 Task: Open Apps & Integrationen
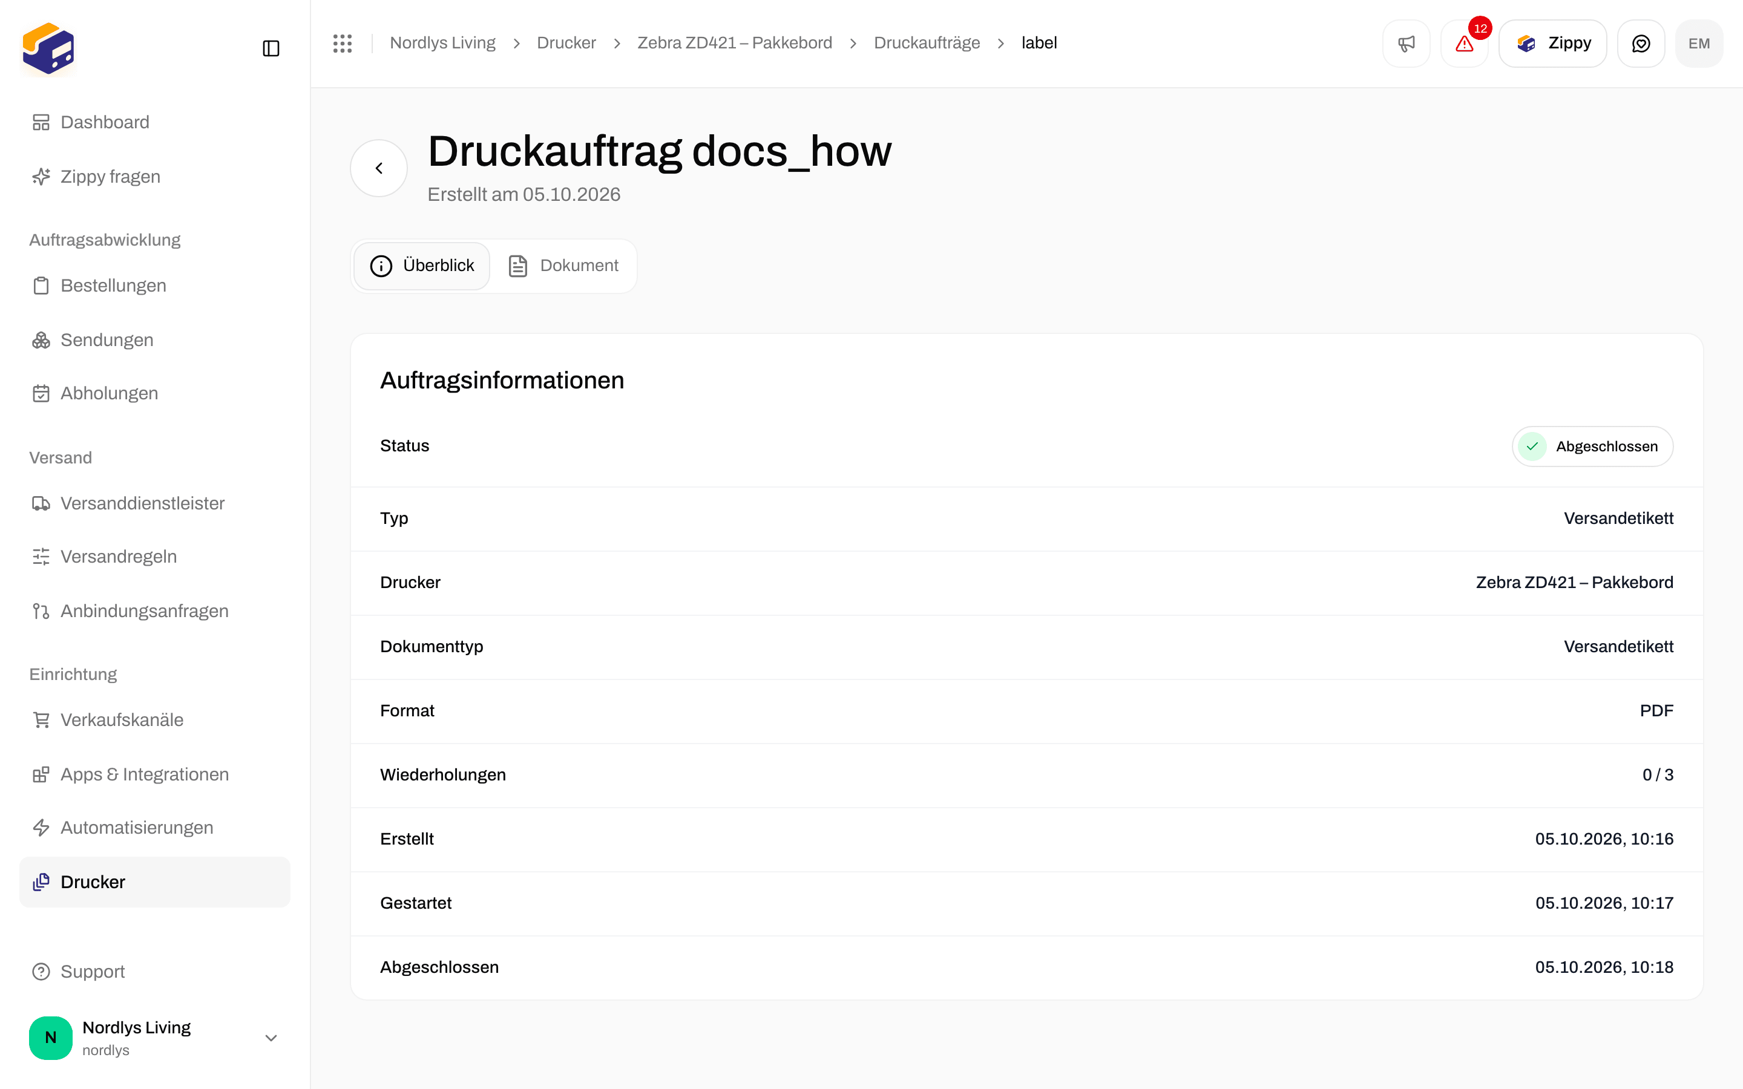(x=155, y=774)
